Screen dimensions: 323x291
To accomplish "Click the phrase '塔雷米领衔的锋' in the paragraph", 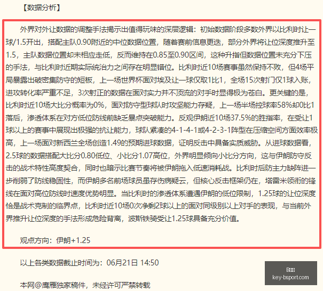I will [x=290, y=181].
